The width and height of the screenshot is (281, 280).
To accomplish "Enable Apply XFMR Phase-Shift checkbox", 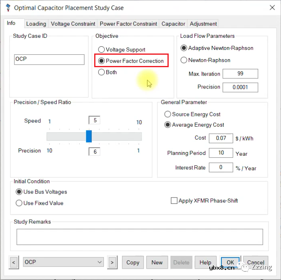I will point(174,201).
